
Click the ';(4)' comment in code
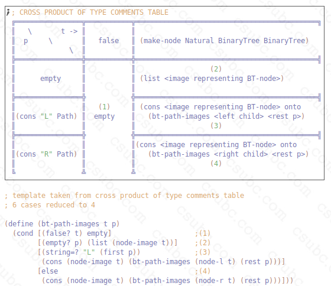[x=203, y=271]
